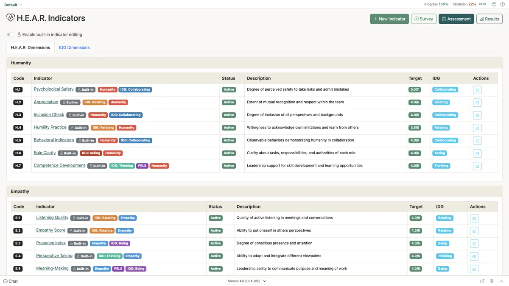Click Acting IDG badge in Role Clarity row
Viewport: 509px width, 286px height.
tap(439, 153)
